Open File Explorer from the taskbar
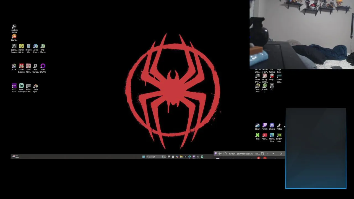The width and height of the screenshot is (354, 199). coord(181,157)
